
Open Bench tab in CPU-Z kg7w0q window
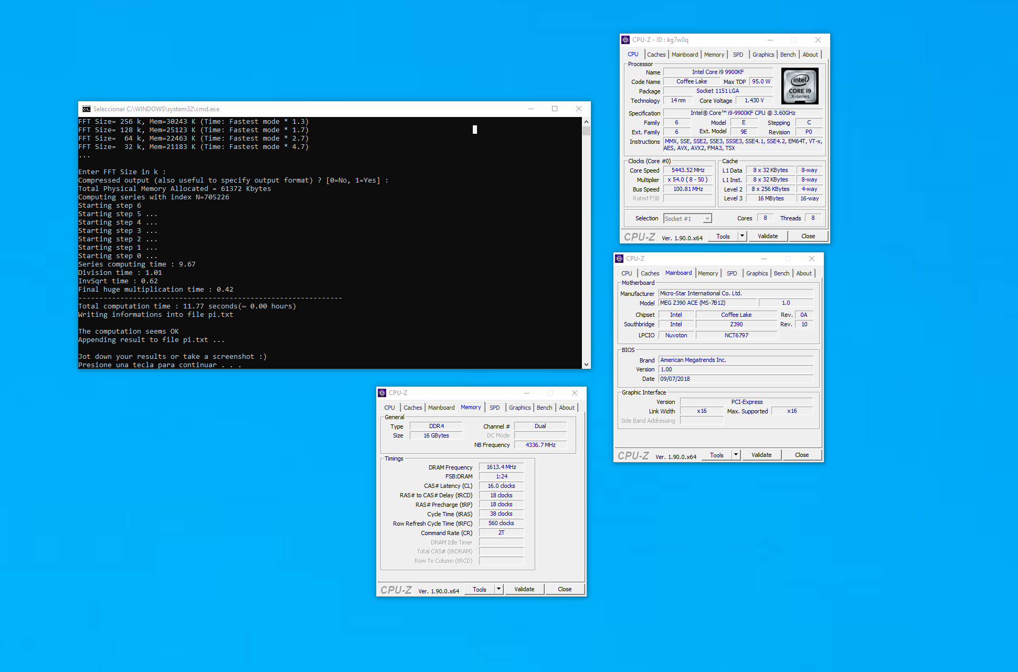click(x=788, y=55)
